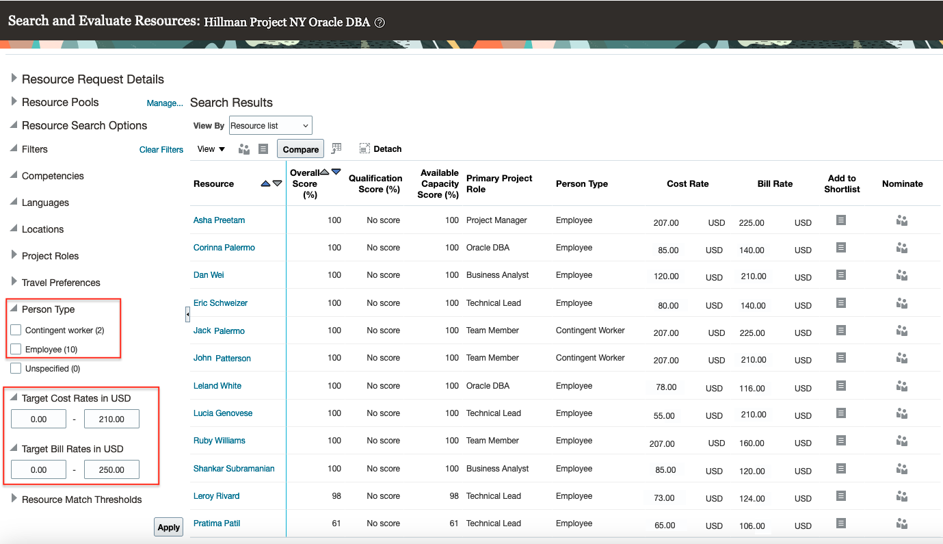Collapse Target Bill Rates in USD
Screen dimensions: 943x544
click(x=14, y=448)
